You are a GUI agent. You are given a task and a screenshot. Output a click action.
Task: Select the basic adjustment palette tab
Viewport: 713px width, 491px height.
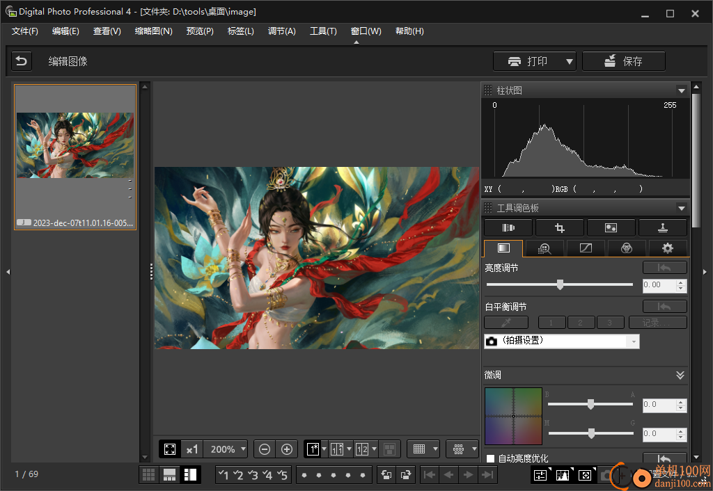pos(503,248)
